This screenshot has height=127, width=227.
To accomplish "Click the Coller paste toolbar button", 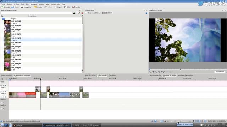I will click(67, 7).
